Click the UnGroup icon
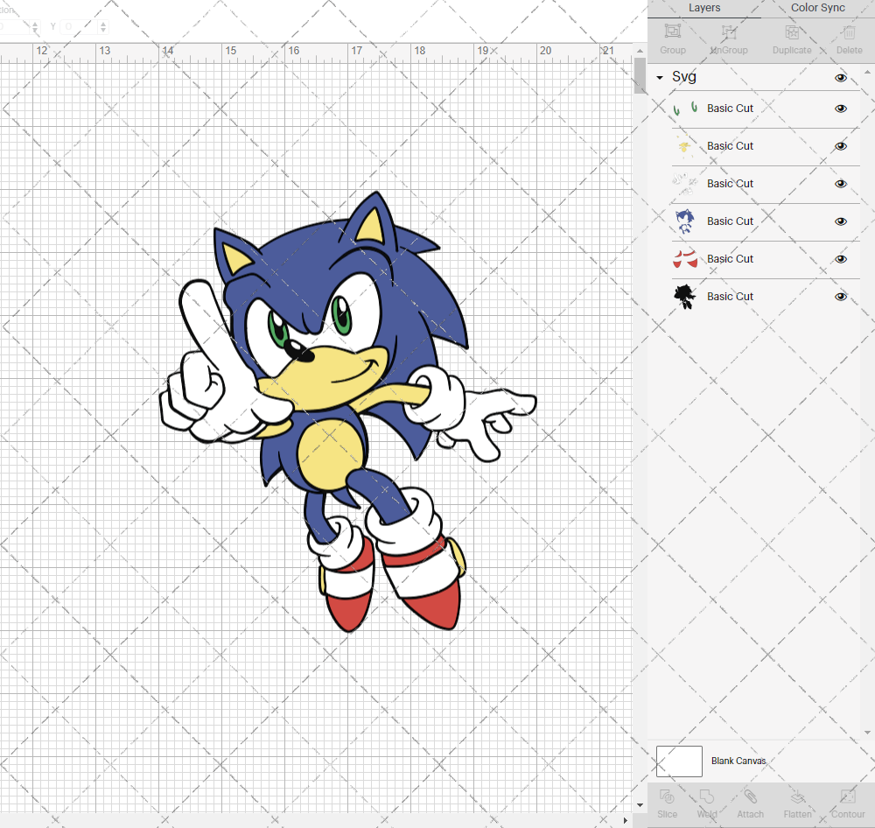This screenshot has height=828, width=875. tap(728, 37)
